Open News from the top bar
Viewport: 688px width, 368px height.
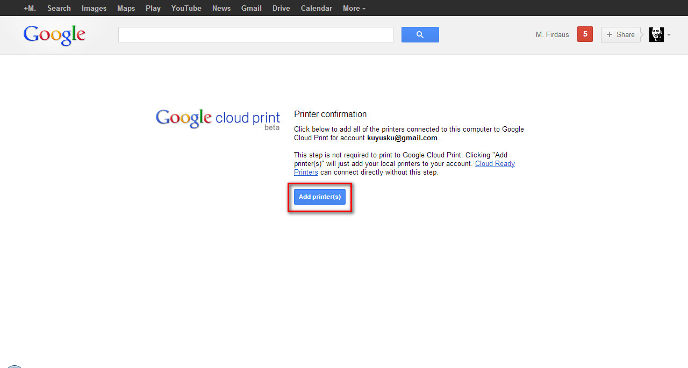pyautogui.click(x=221, y=8)
